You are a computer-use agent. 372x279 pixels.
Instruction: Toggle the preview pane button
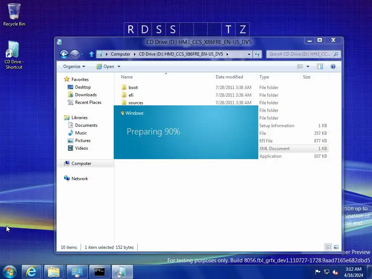coord(320,66)
